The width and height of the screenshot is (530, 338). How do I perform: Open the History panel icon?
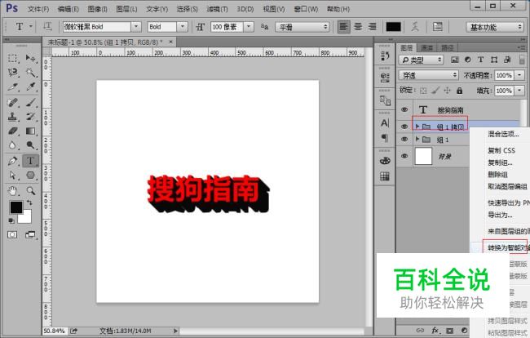point(385,56)
